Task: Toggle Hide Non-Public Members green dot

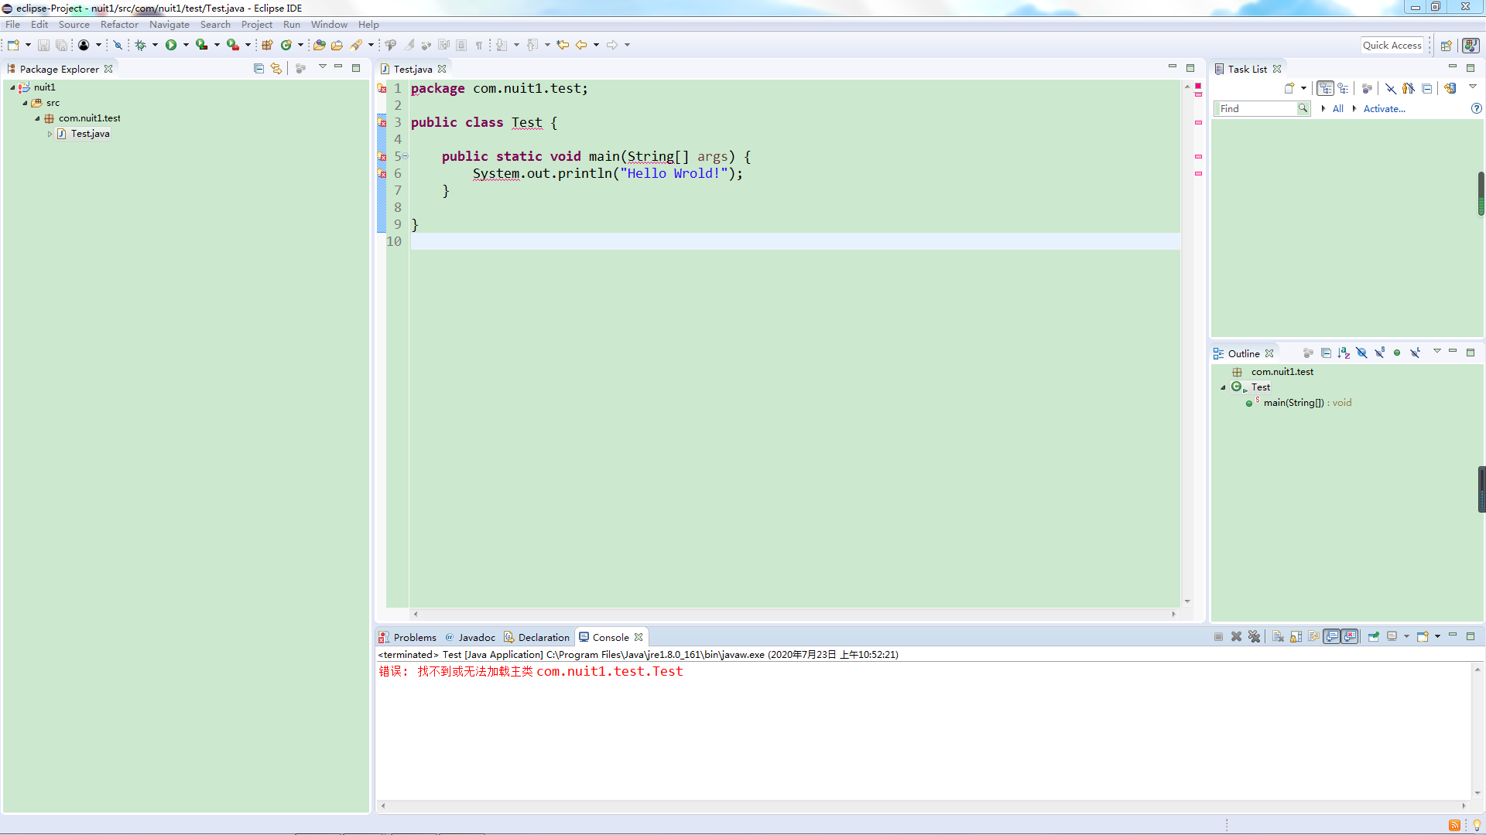Action: (x=1397, y=353)
